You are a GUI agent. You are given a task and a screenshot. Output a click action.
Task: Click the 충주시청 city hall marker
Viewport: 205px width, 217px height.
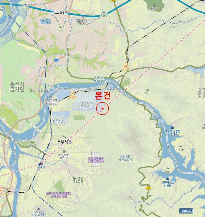[64, 138]
